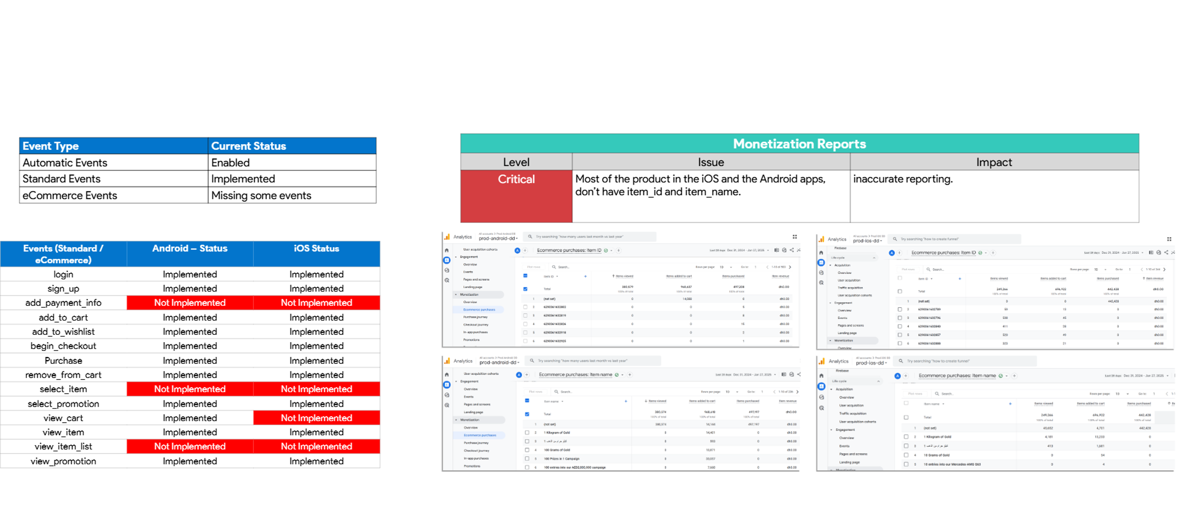This screenshot has height=511, width=1185.
Task: Check the 100 Prizes in 1 Campaign row checkbox
Action: 527,459
